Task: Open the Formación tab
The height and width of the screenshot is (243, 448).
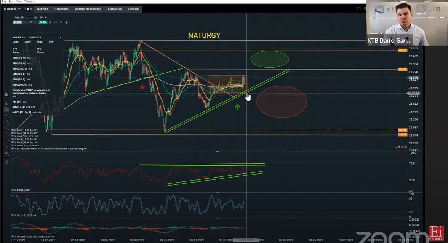Action: 115,9
